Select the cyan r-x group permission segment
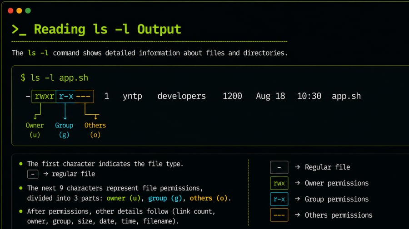 click(66, 96)
